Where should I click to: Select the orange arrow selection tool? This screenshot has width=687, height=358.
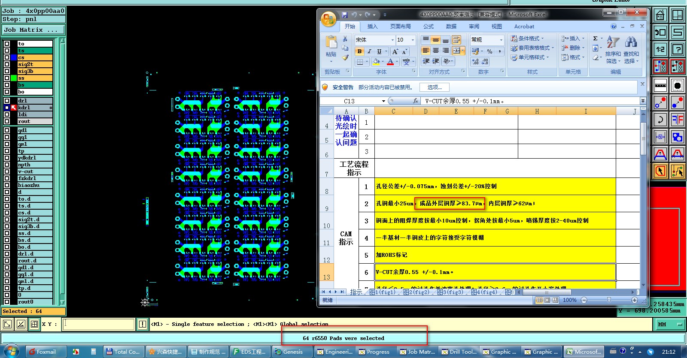(x=660, y=171)
